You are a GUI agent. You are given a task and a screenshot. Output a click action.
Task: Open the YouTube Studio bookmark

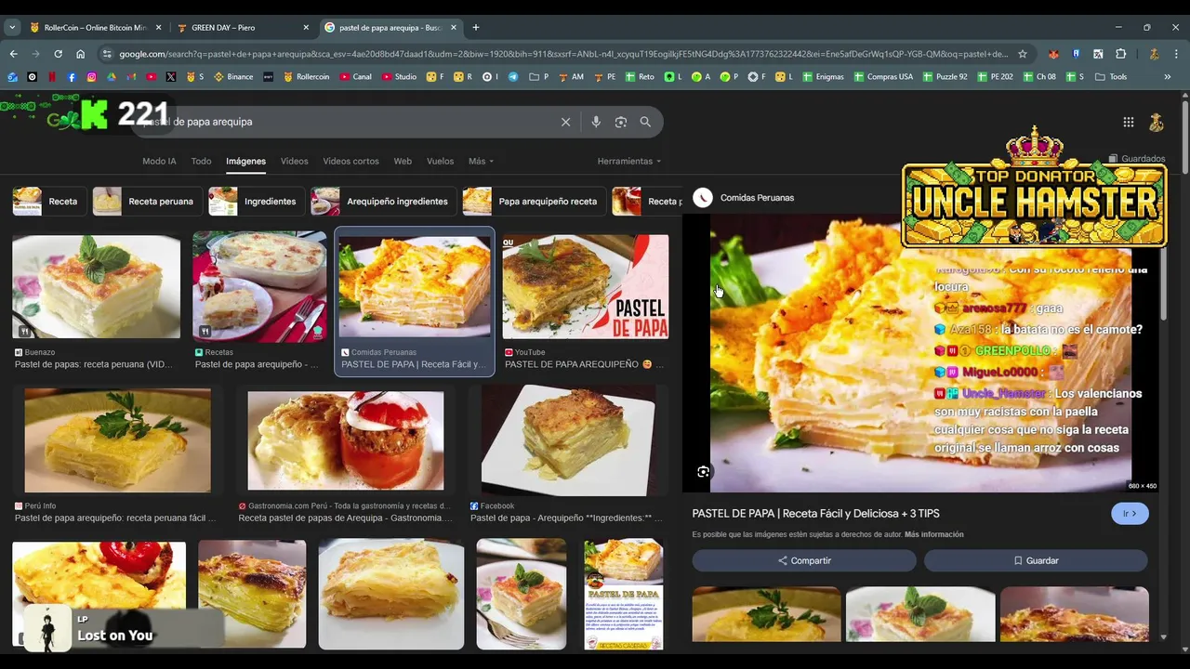(399, 77)
